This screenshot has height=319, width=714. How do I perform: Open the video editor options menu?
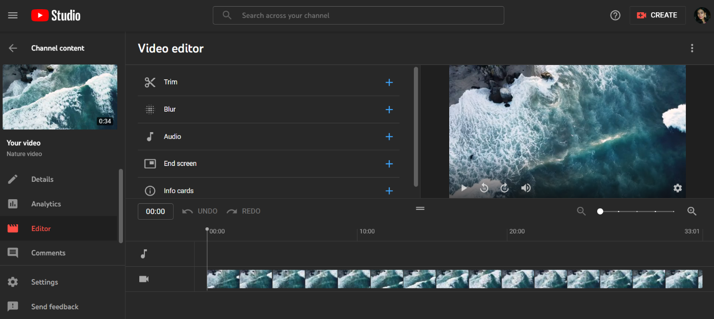(692, 48)
